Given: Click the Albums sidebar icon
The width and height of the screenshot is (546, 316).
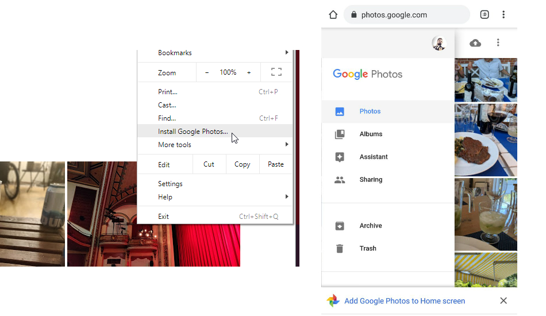Looking at the screenshot, I should coord(340,134).
